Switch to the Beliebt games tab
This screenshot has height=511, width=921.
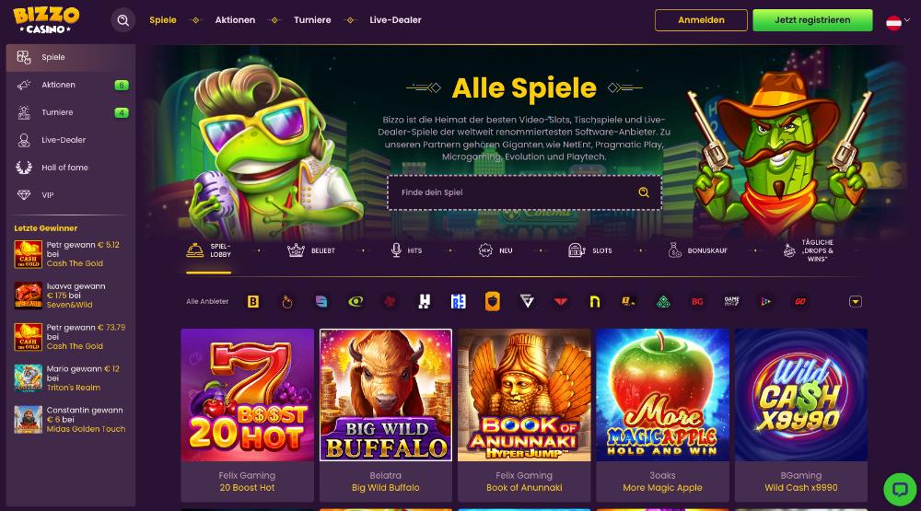click(310, 250)
